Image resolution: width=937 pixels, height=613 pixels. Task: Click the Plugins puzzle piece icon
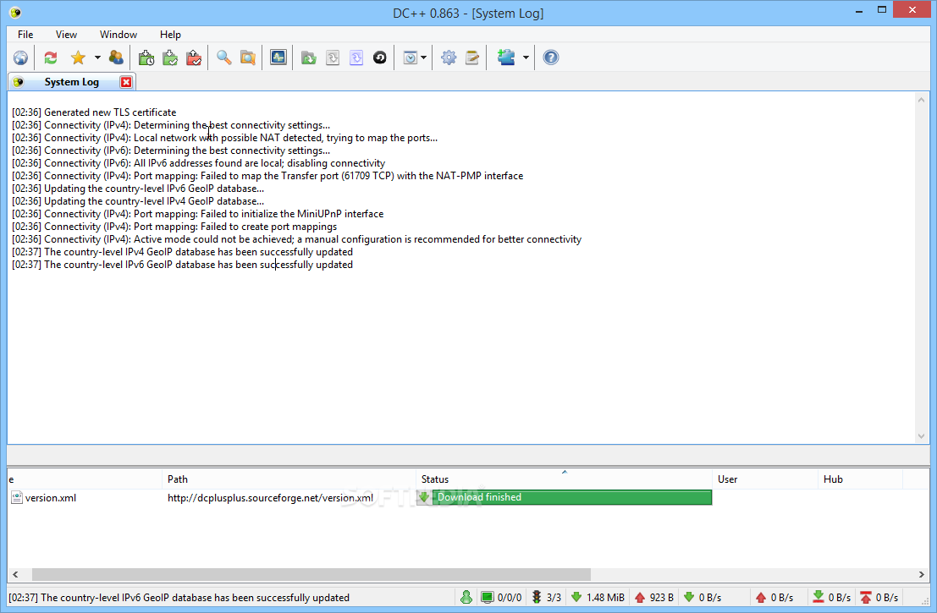coord(505,57)
